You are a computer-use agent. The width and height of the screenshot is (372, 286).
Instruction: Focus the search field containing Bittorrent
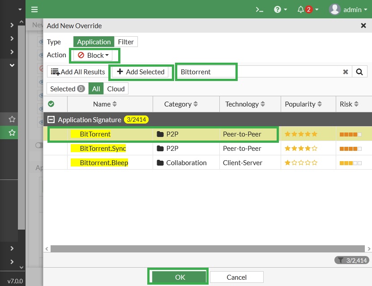[x=259, y=72]
